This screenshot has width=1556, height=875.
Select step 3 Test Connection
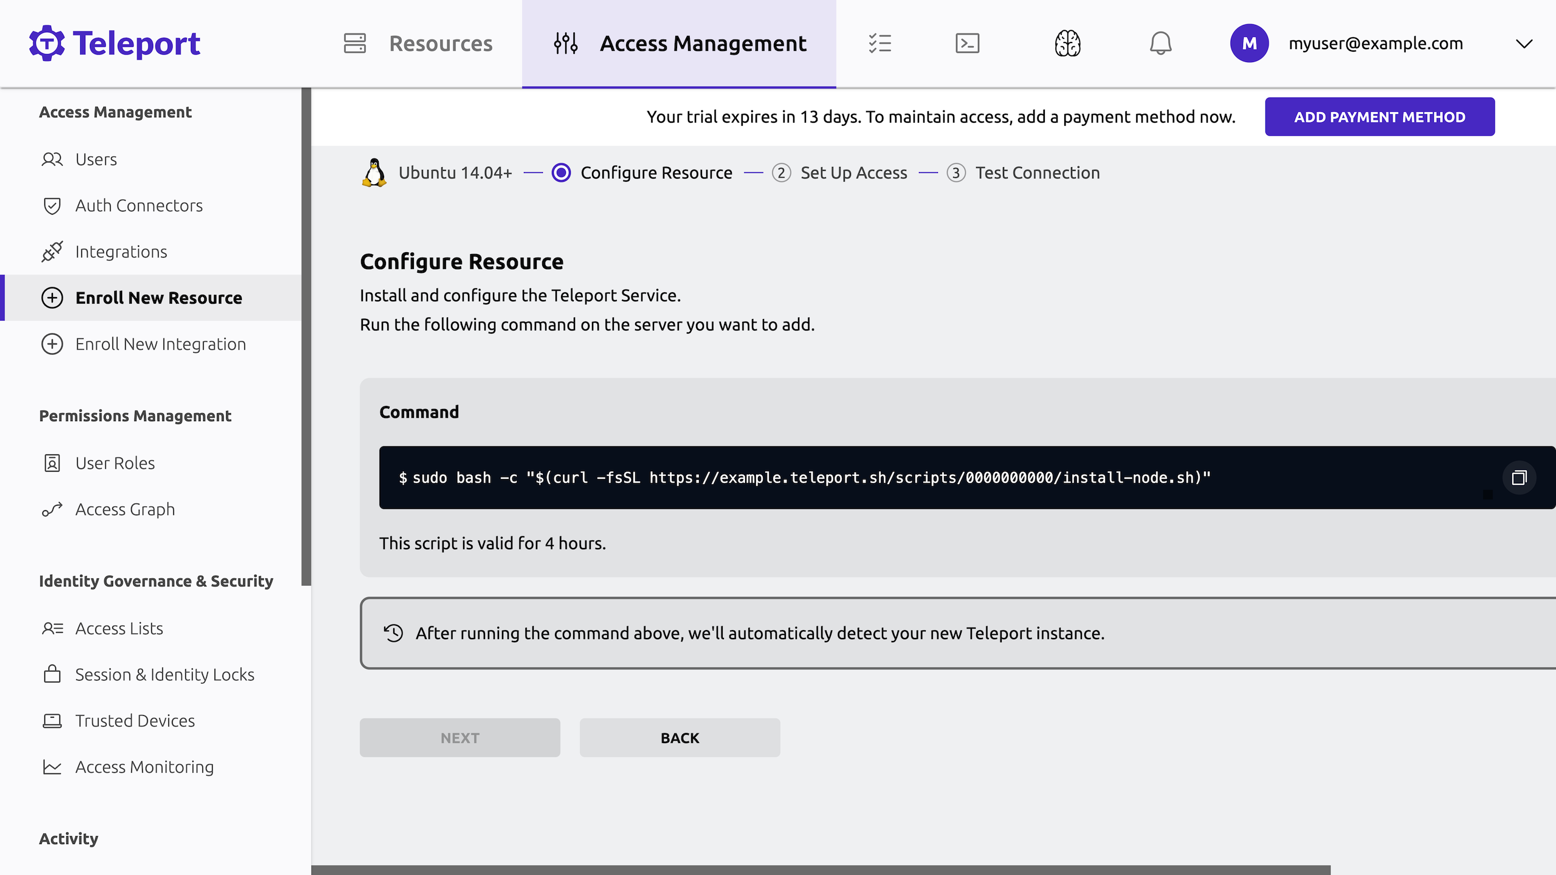[x=955, y=173]
